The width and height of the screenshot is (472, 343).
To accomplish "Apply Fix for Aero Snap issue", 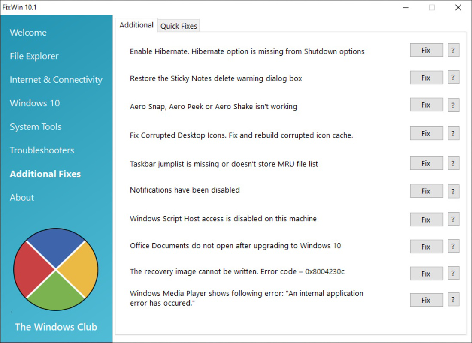I will [x=426, y=105].
